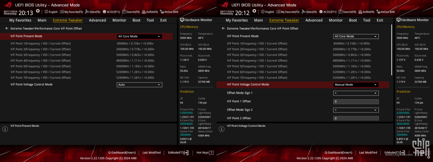Click Last Modified in left screen footer
This screenshot has width=433, height=162.
coord(152,153)
